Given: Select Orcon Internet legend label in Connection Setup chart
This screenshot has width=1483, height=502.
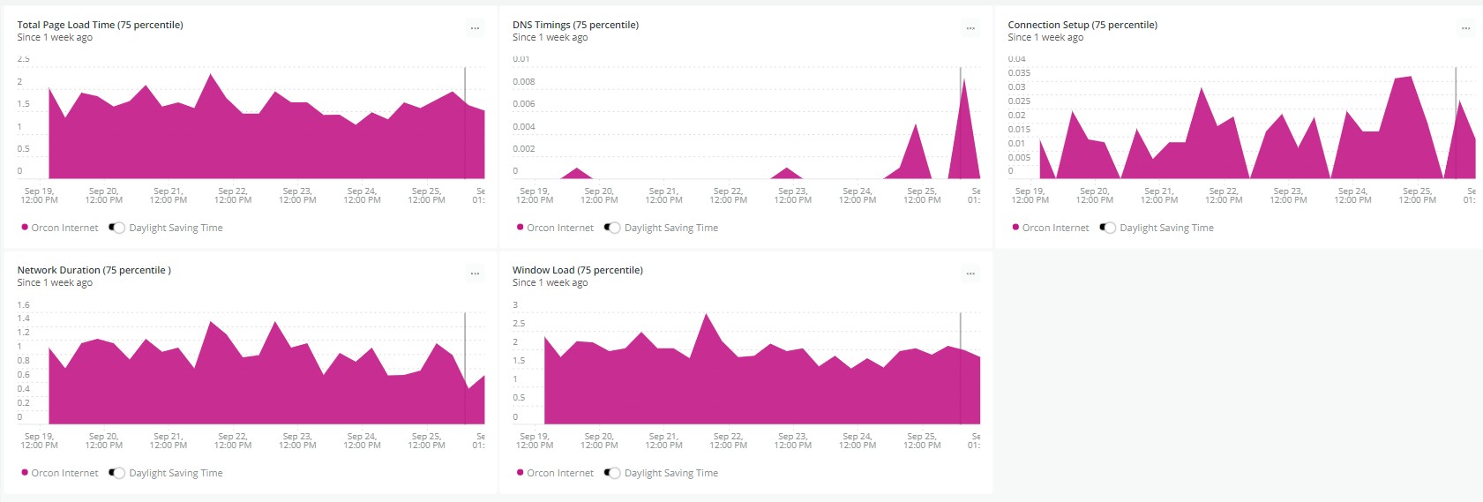Looking at the screenshot, I should tap(1055, 228).
